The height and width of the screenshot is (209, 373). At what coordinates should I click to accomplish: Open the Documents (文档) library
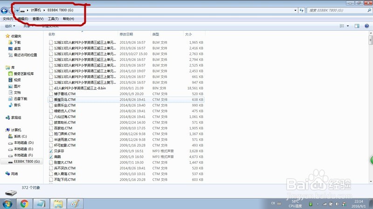pyautogui.click(x=14, y=92)
